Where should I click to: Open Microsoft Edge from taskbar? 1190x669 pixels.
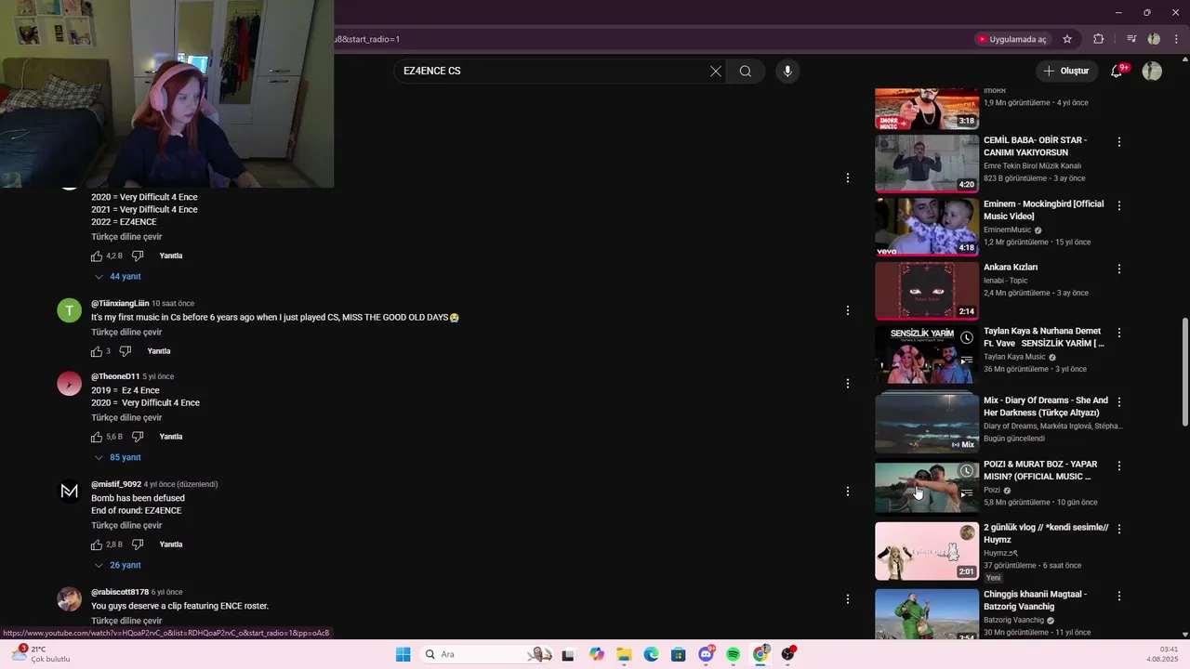651,654
